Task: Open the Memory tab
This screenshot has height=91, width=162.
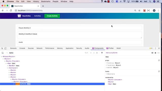Action: point(60,48)
